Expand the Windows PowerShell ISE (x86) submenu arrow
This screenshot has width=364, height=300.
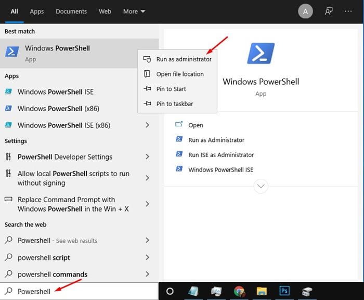(x=148, y=125)
